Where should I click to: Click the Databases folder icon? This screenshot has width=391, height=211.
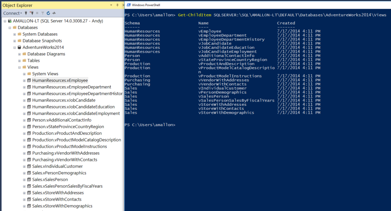pyautogui.click(x=15, y=27)
